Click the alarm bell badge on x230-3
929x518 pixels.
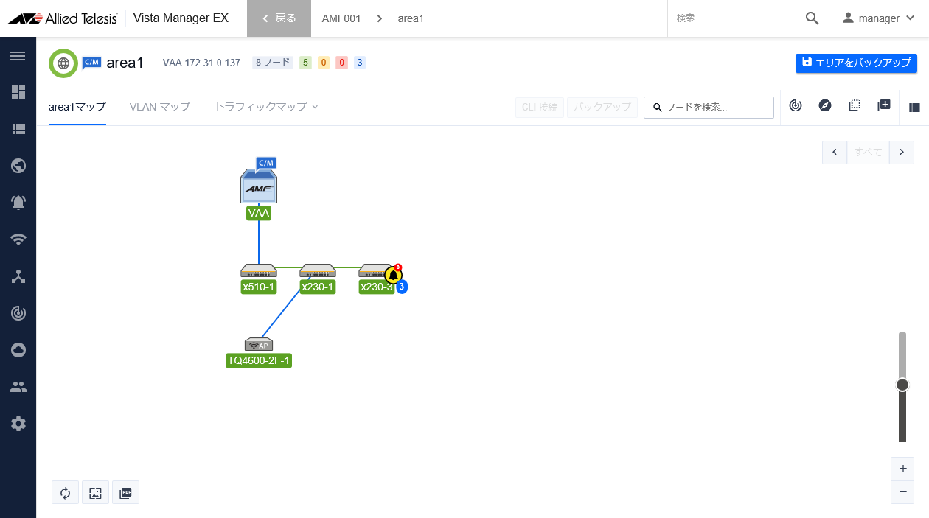(x=394, y=275)
